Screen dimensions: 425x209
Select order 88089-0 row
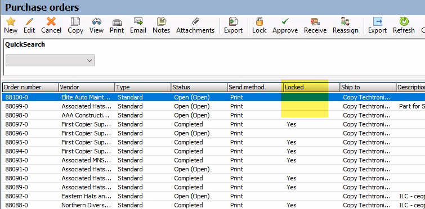[213, 187]
